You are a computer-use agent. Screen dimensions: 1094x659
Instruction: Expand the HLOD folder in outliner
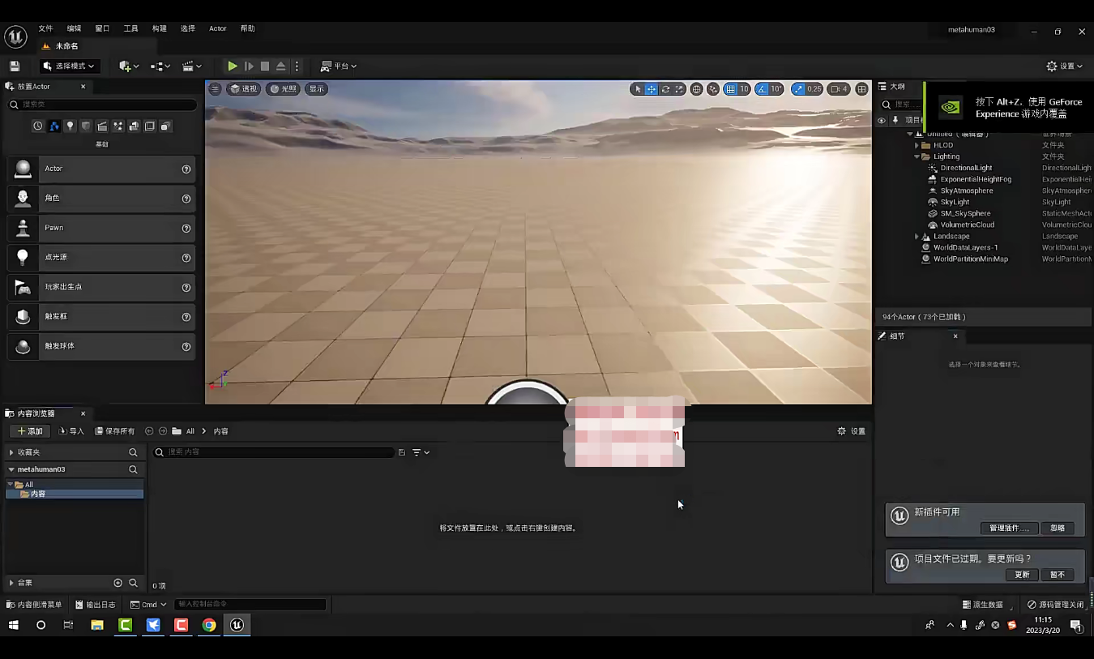[x=917, y=146]
